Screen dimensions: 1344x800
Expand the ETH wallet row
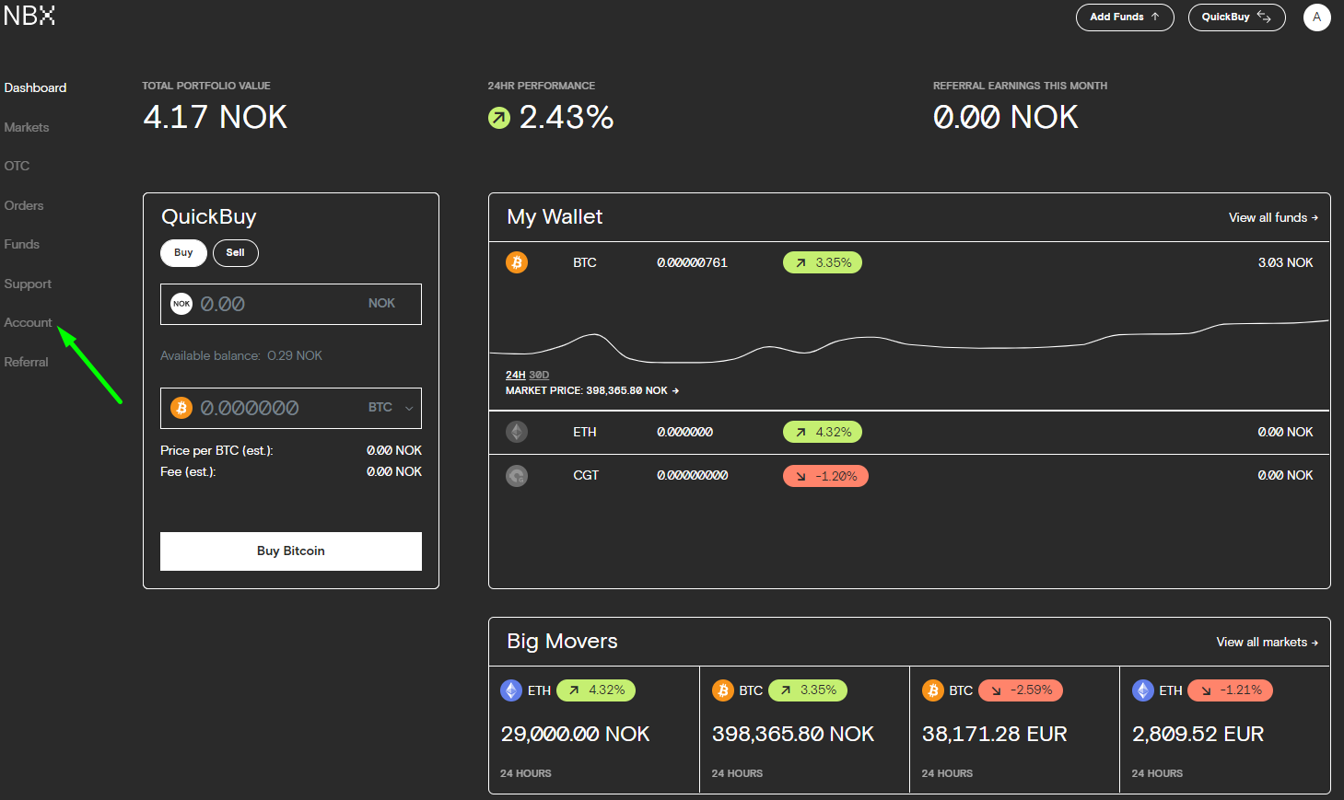click(908, 432)
